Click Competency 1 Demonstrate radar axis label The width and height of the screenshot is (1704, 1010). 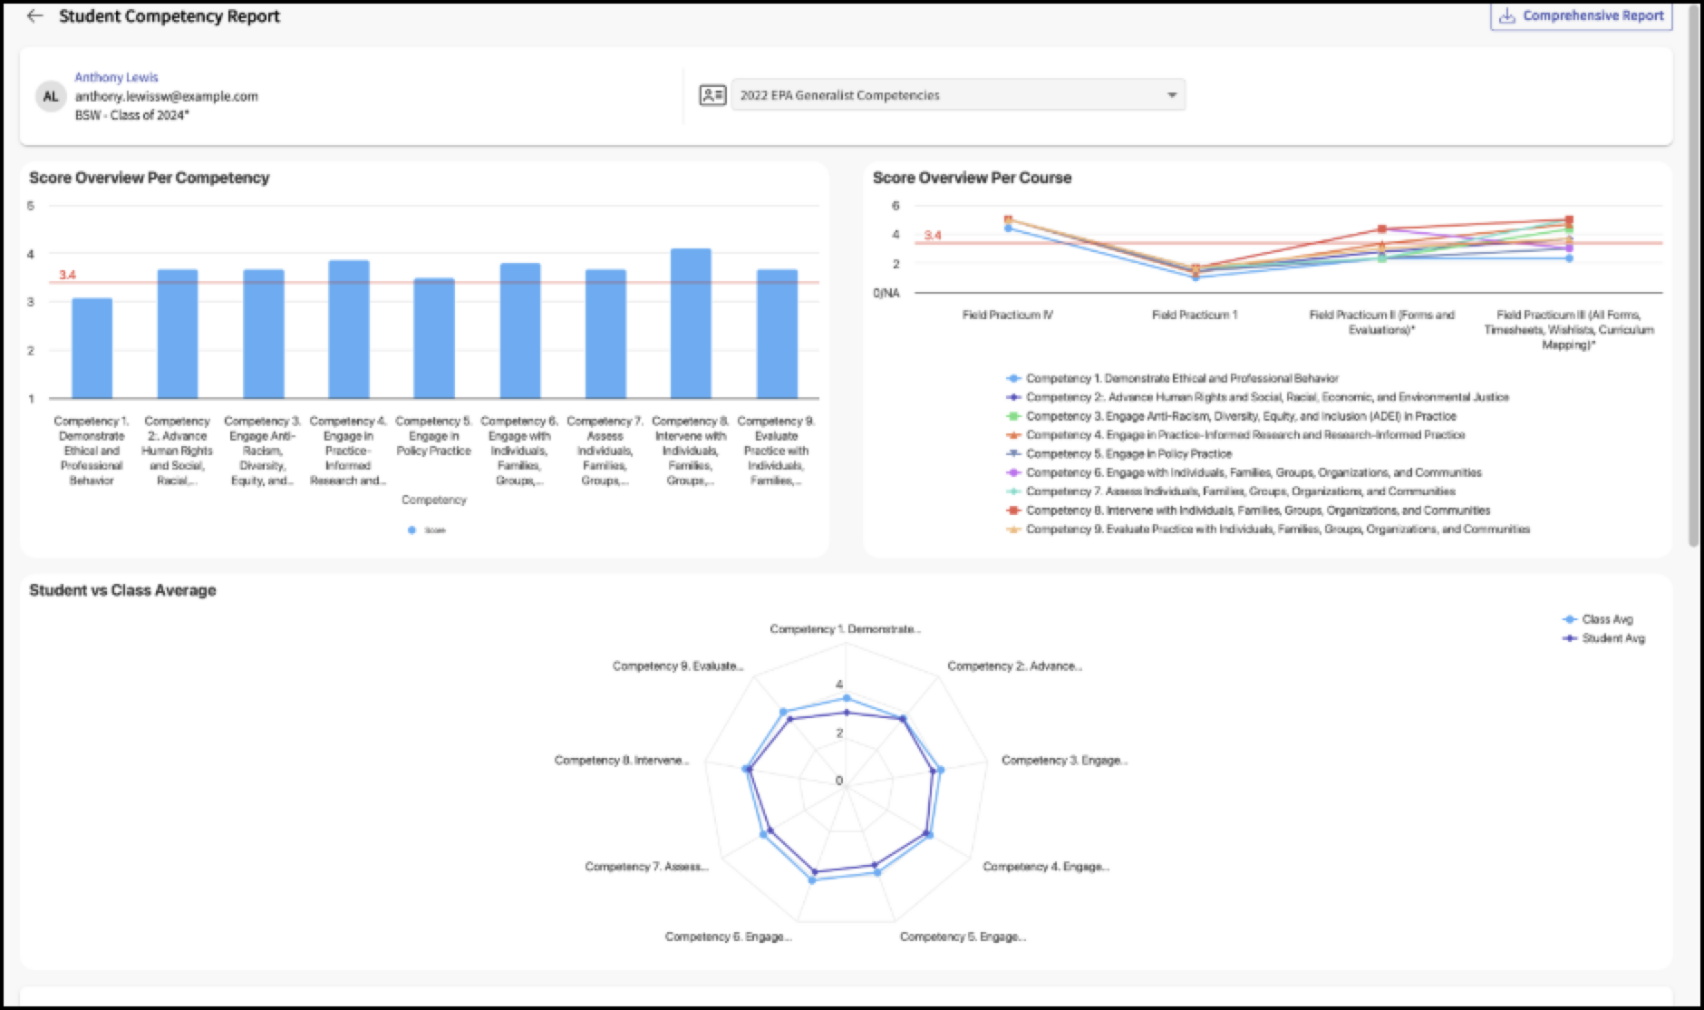845,628
